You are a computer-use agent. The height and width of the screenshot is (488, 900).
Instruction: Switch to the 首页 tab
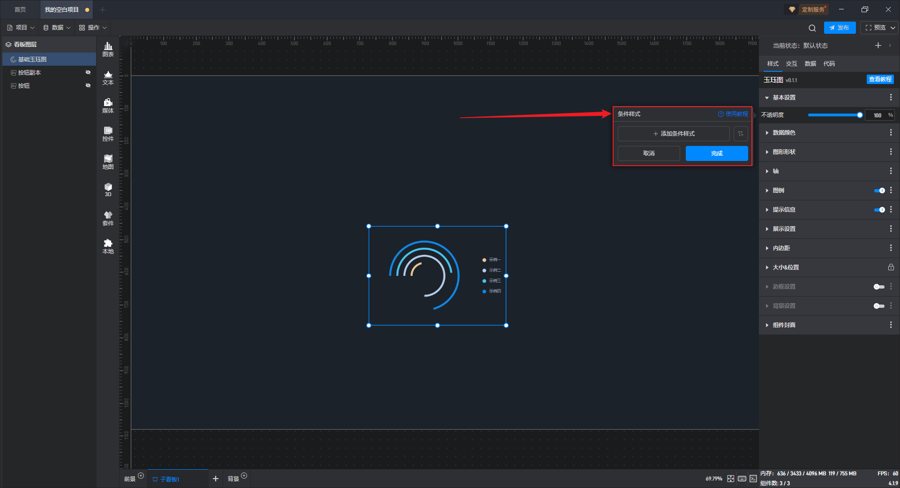pos(20,10)
